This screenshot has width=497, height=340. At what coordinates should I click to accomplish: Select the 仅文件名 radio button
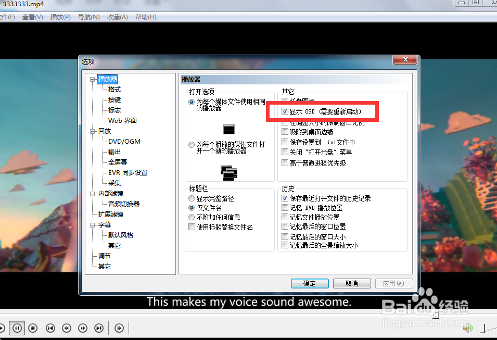tap(192, 208)
